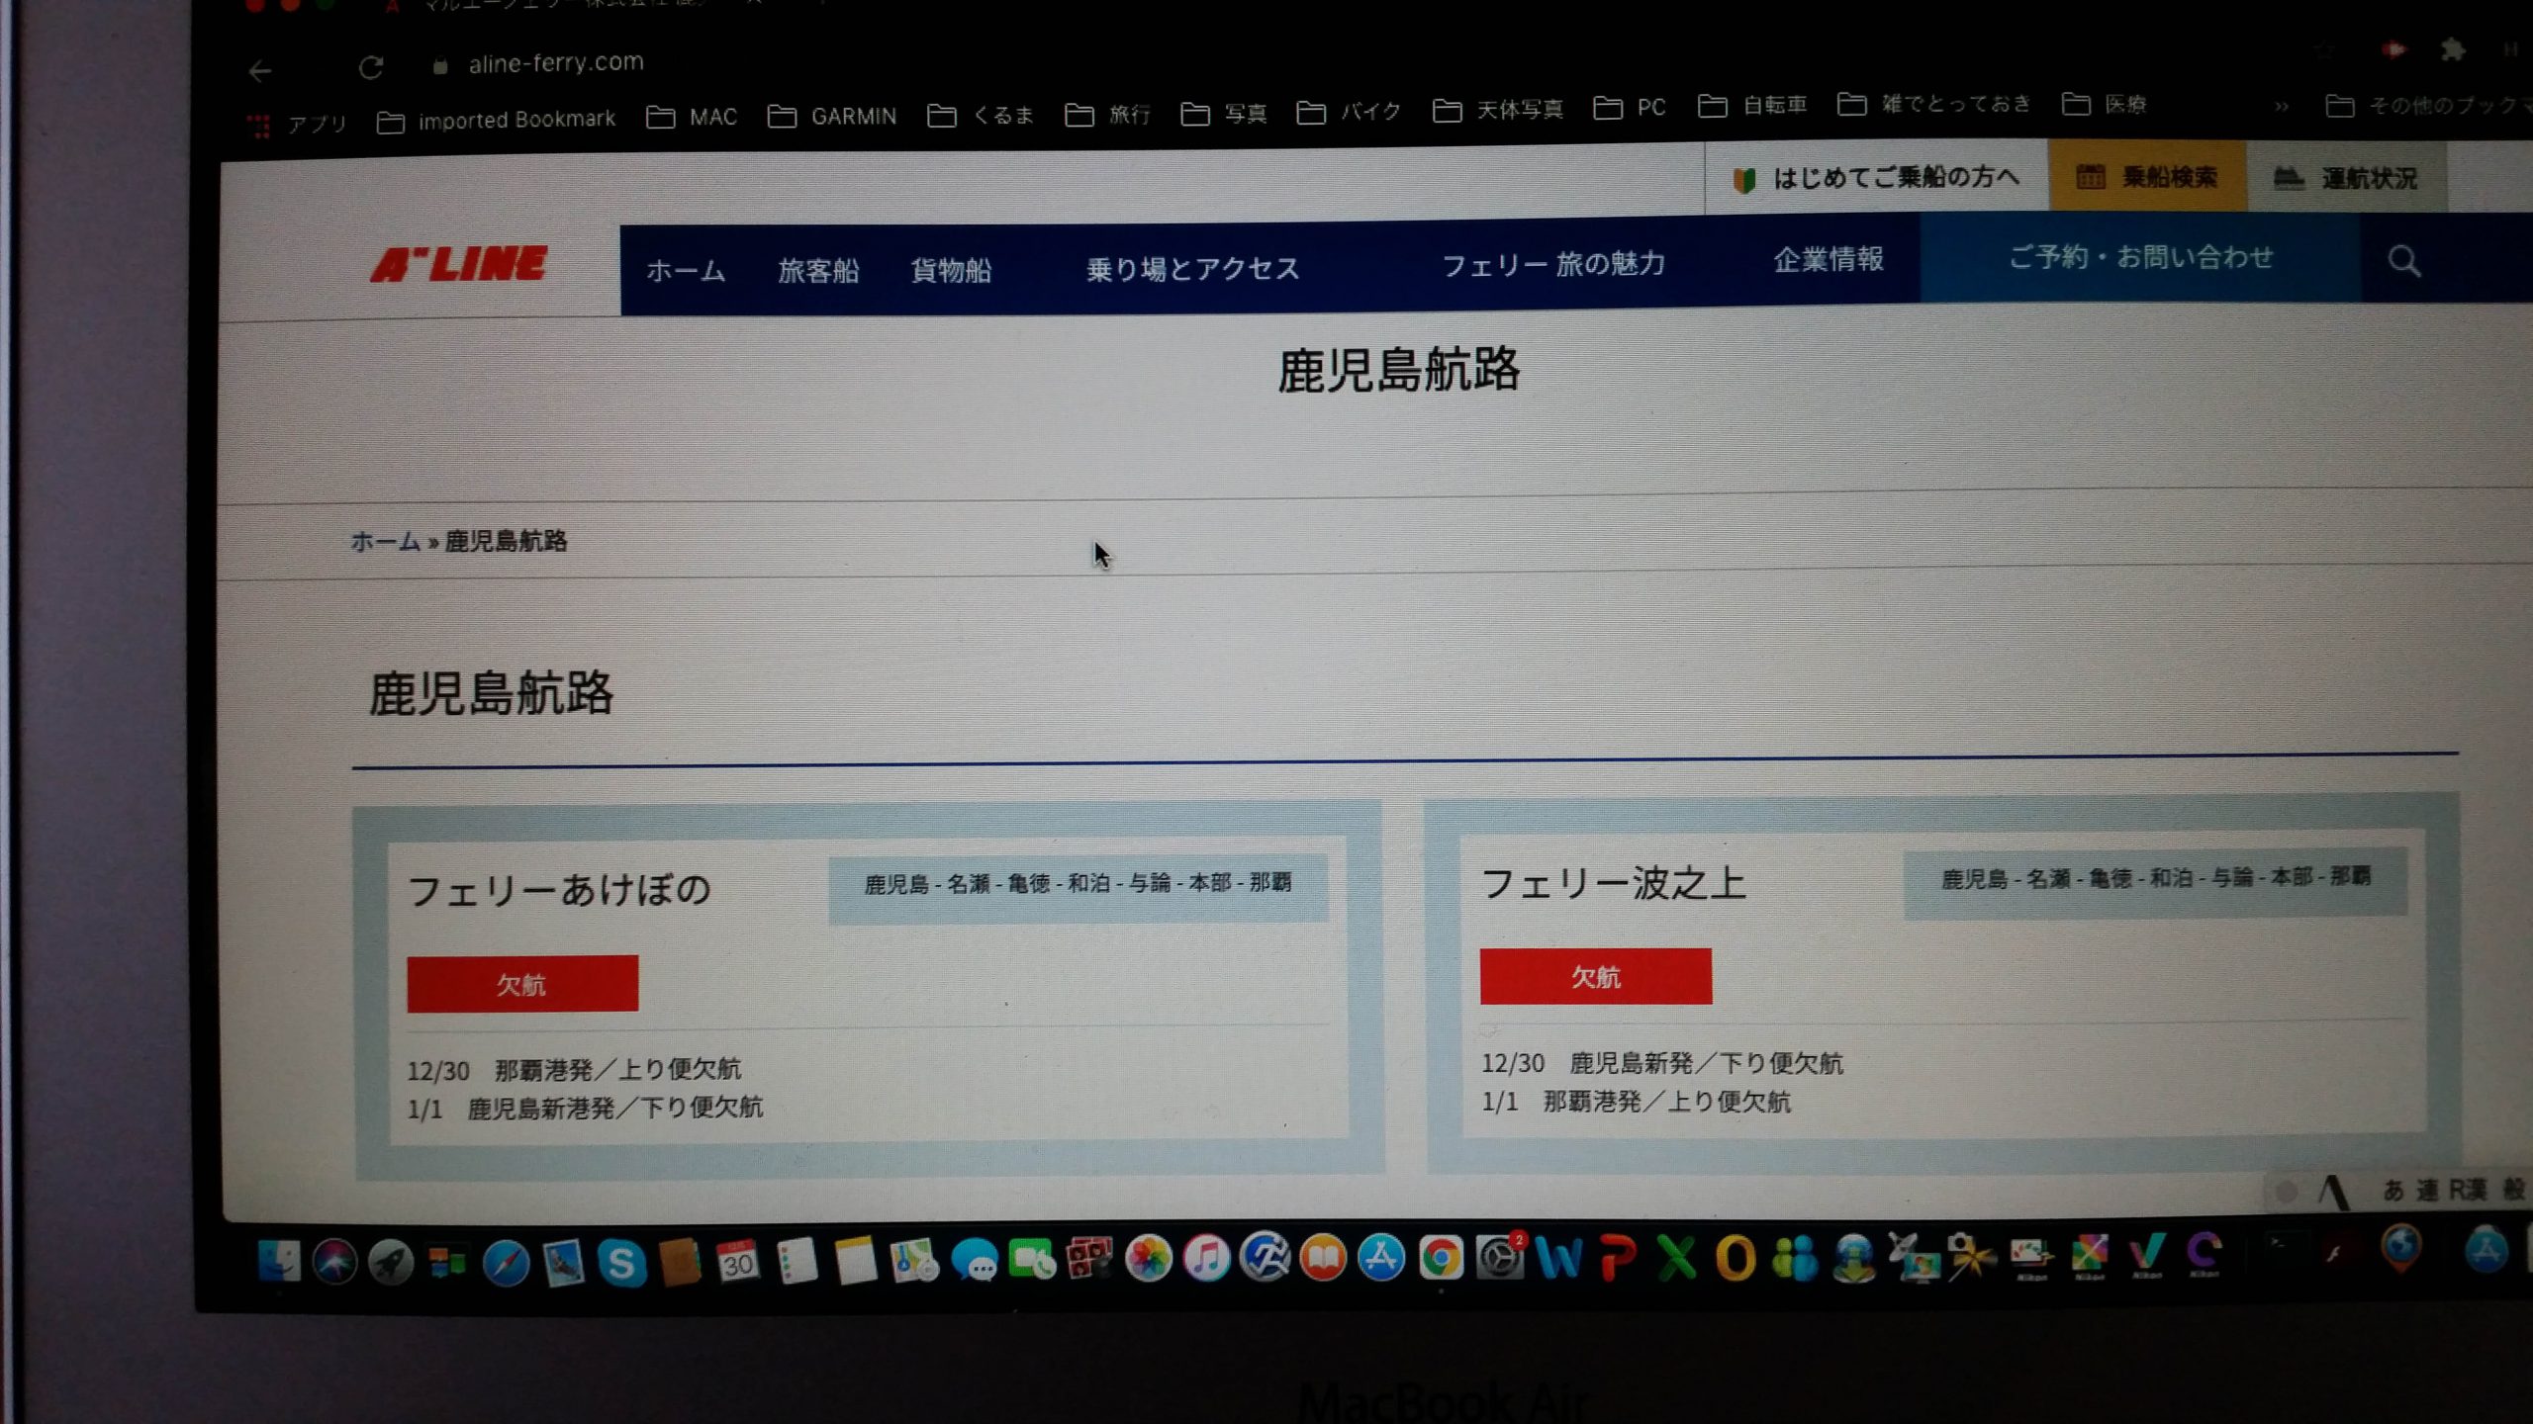Open the Mail stamp icon in Dock
Screen dimensions: 2533x1424
tap(564, 1264)
